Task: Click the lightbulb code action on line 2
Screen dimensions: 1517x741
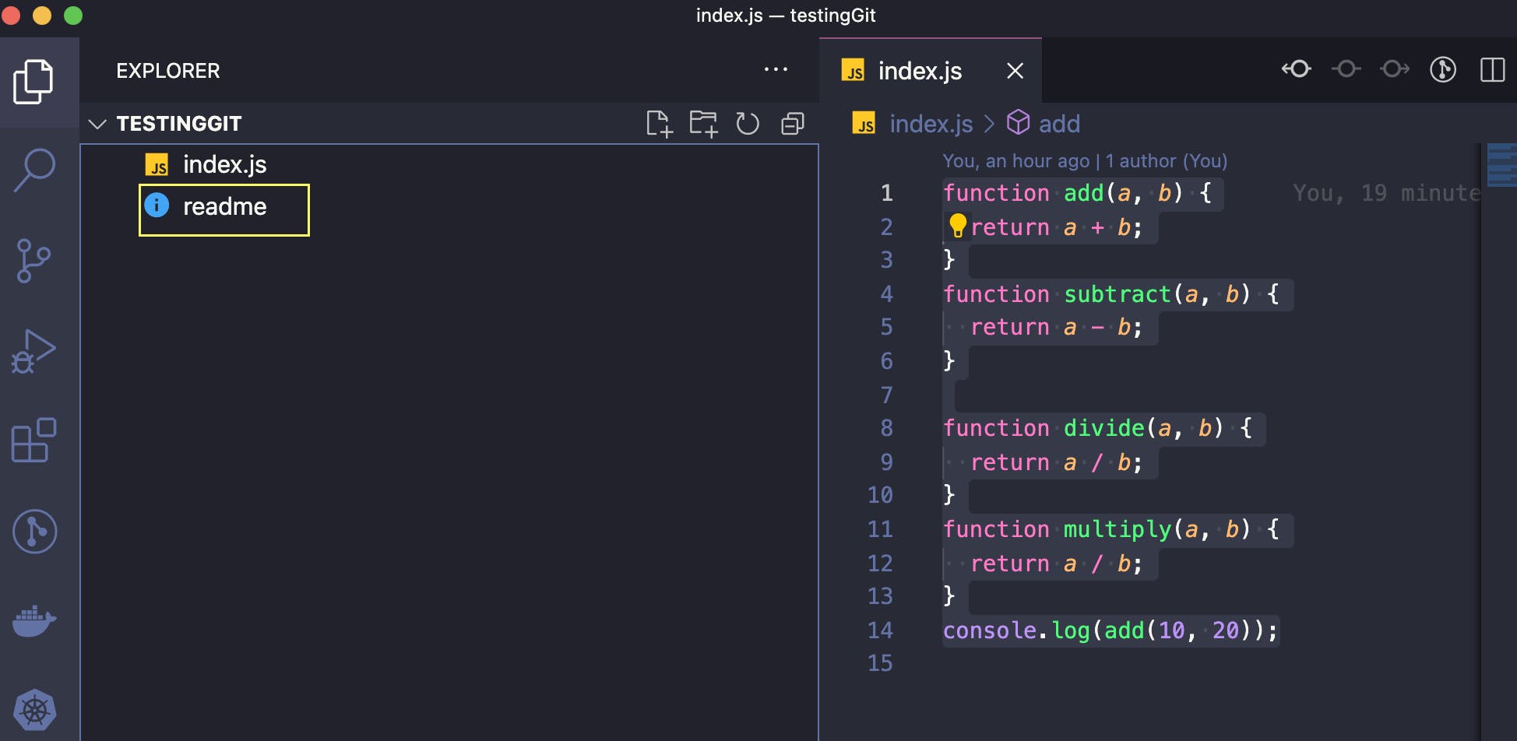Action: [x=958, y=226]
